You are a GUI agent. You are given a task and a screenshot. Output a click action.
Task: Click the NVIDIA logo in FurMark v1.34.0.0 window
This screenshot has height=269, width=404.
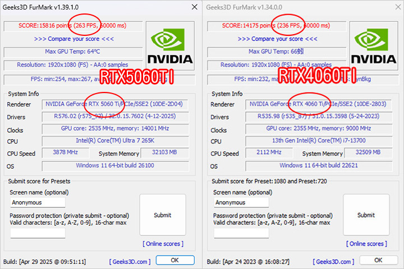point(374,46)
